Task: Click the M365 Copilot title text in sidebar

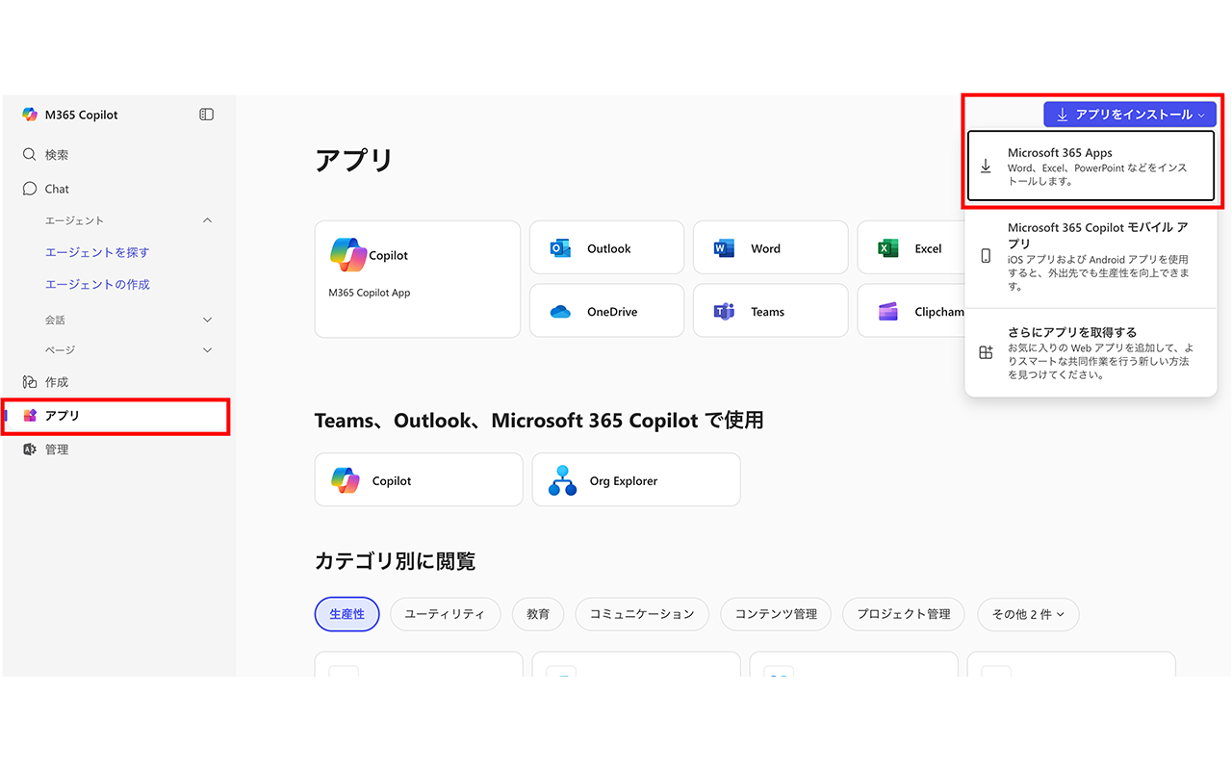Action: click(x=82, y=115)
